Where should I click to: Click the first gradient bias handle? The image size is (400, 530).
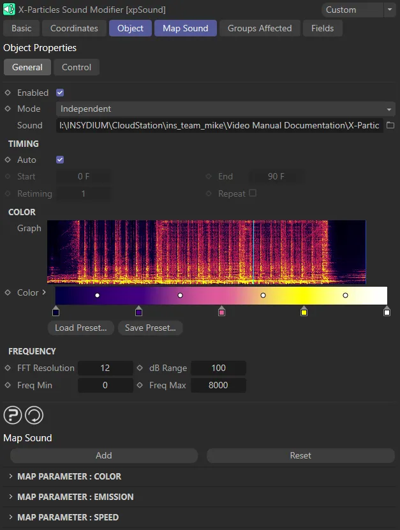click(97, 296)
